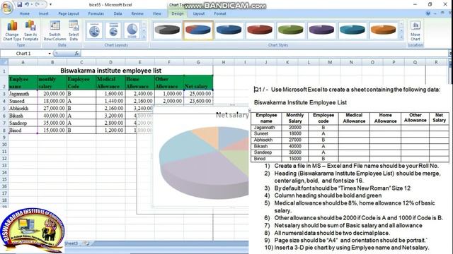Image resolution: width=453 pixels, height=254 pixels.
Task: Choose the gray chart style
Action: coord(167,30)
